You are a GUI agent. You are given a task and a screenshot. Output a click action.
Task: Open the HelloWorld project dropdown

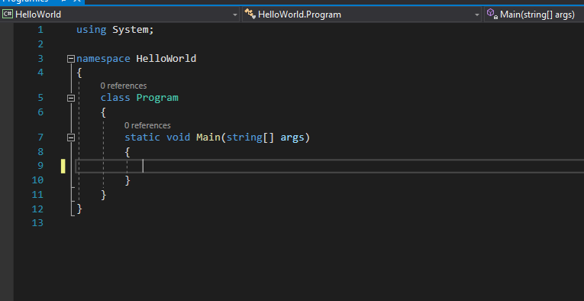coord(120,15)
